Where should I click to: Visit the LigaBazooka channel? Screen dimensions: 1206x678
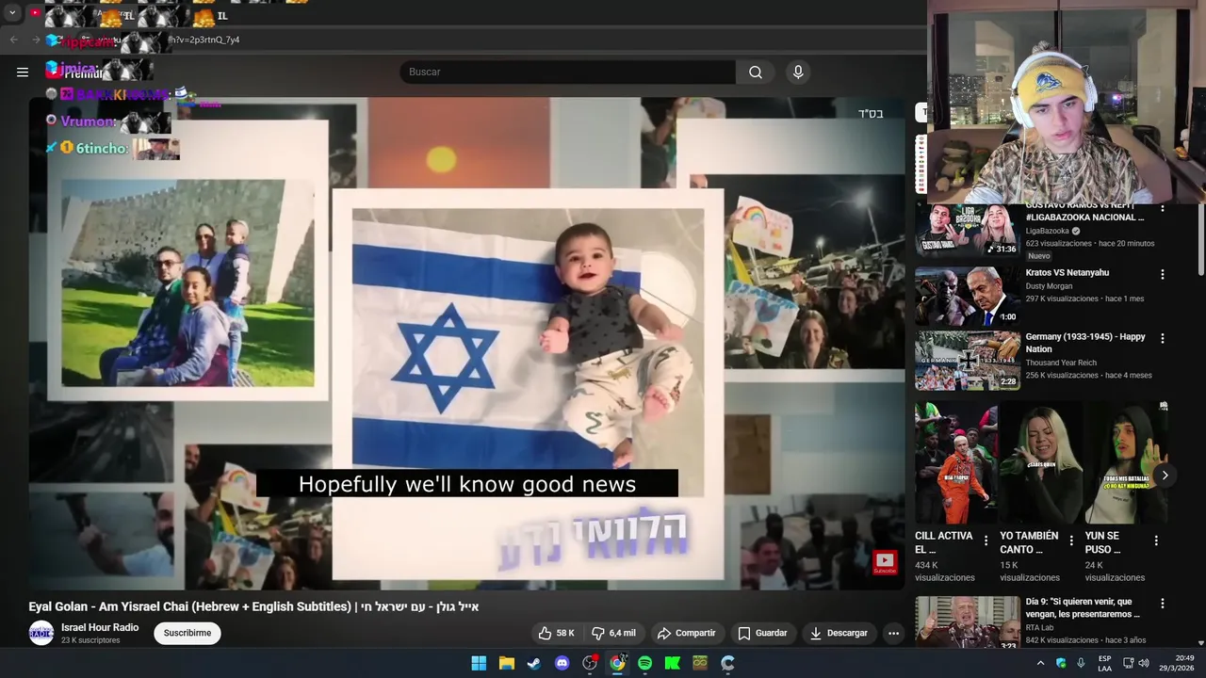coord(1047,231)
